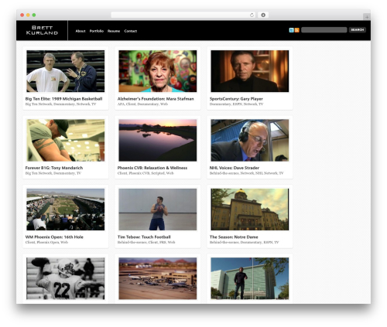
Task: Click title Tim Tebow: Touch Football
Action: pos(144,237)
